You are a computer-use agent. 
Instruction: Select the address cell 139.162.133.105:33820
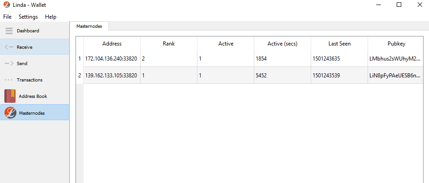pos(112,75)
